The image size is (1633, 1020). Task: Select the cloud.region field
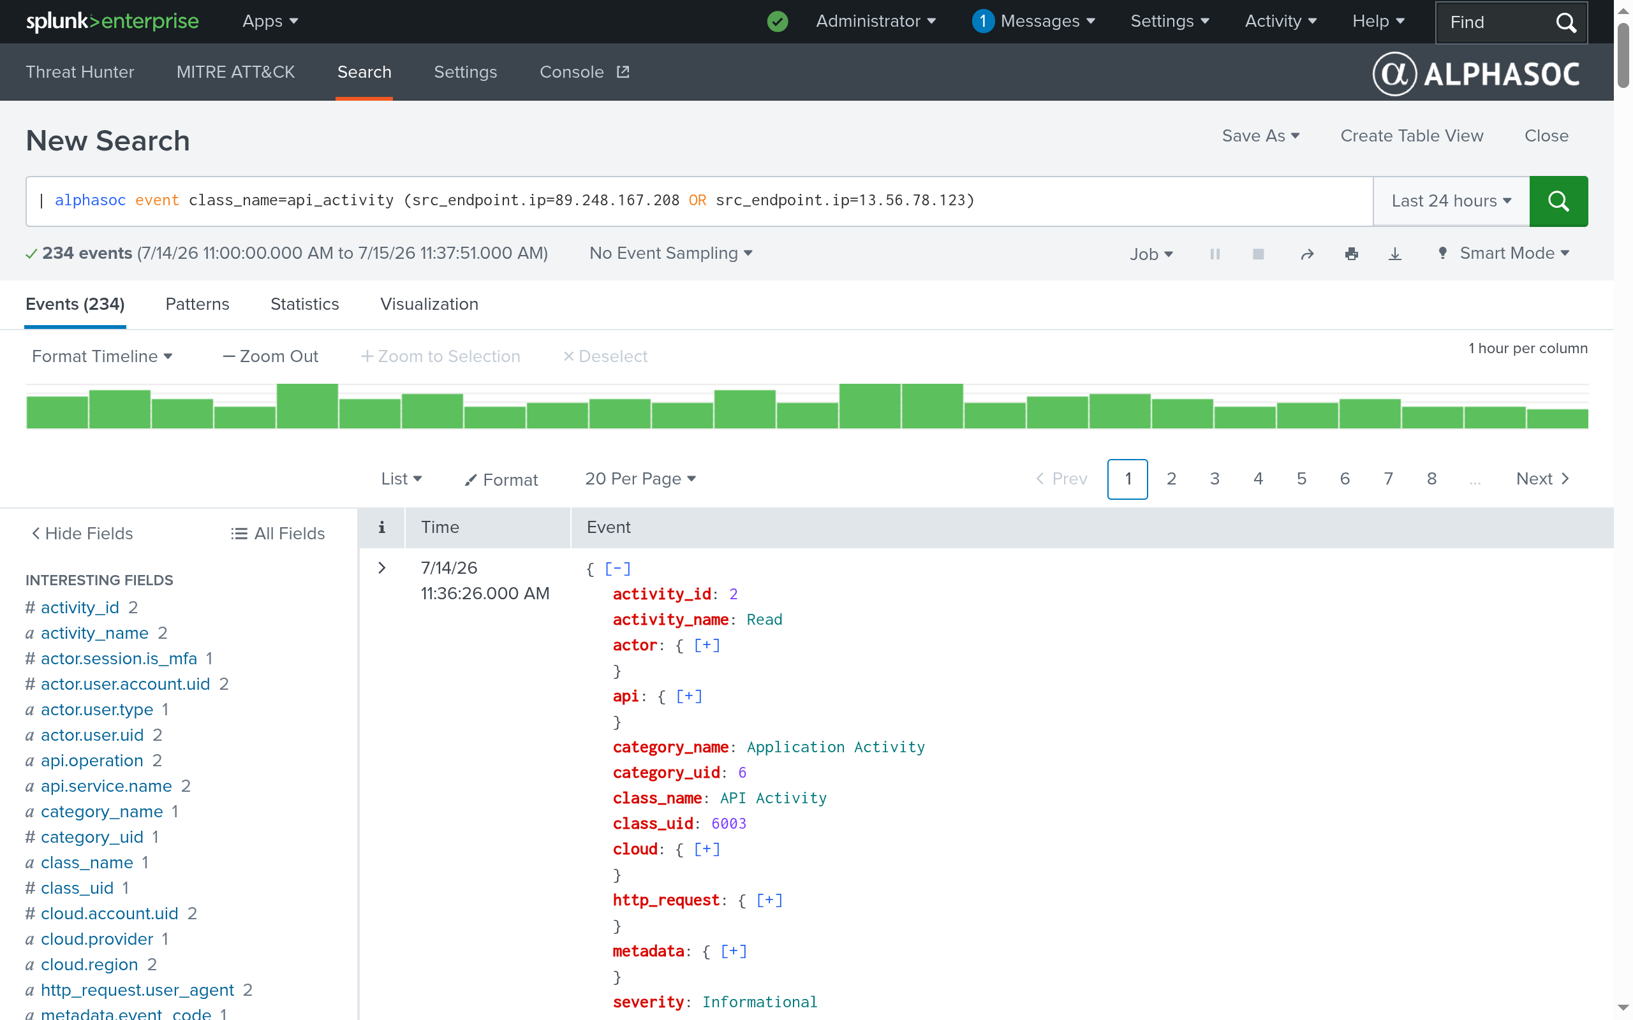coord(89,965)
